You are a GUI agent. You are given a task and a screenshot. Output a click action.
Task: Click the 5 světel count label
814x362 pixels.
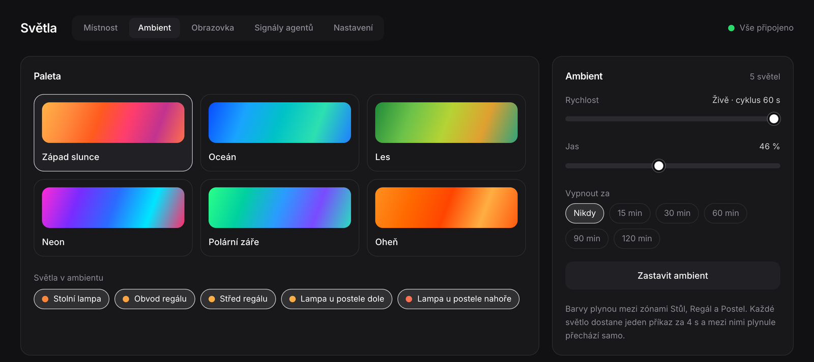(x=765, y=77)
